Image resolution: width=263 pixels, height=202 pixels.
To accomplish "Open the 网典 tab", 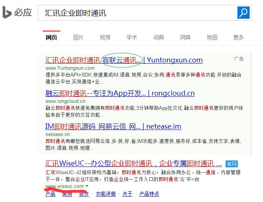I will (x=185, y=37).
